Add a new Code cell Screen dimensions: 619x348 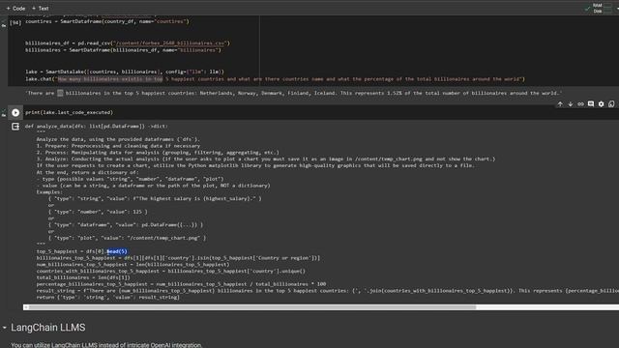(x=15, y=9)
